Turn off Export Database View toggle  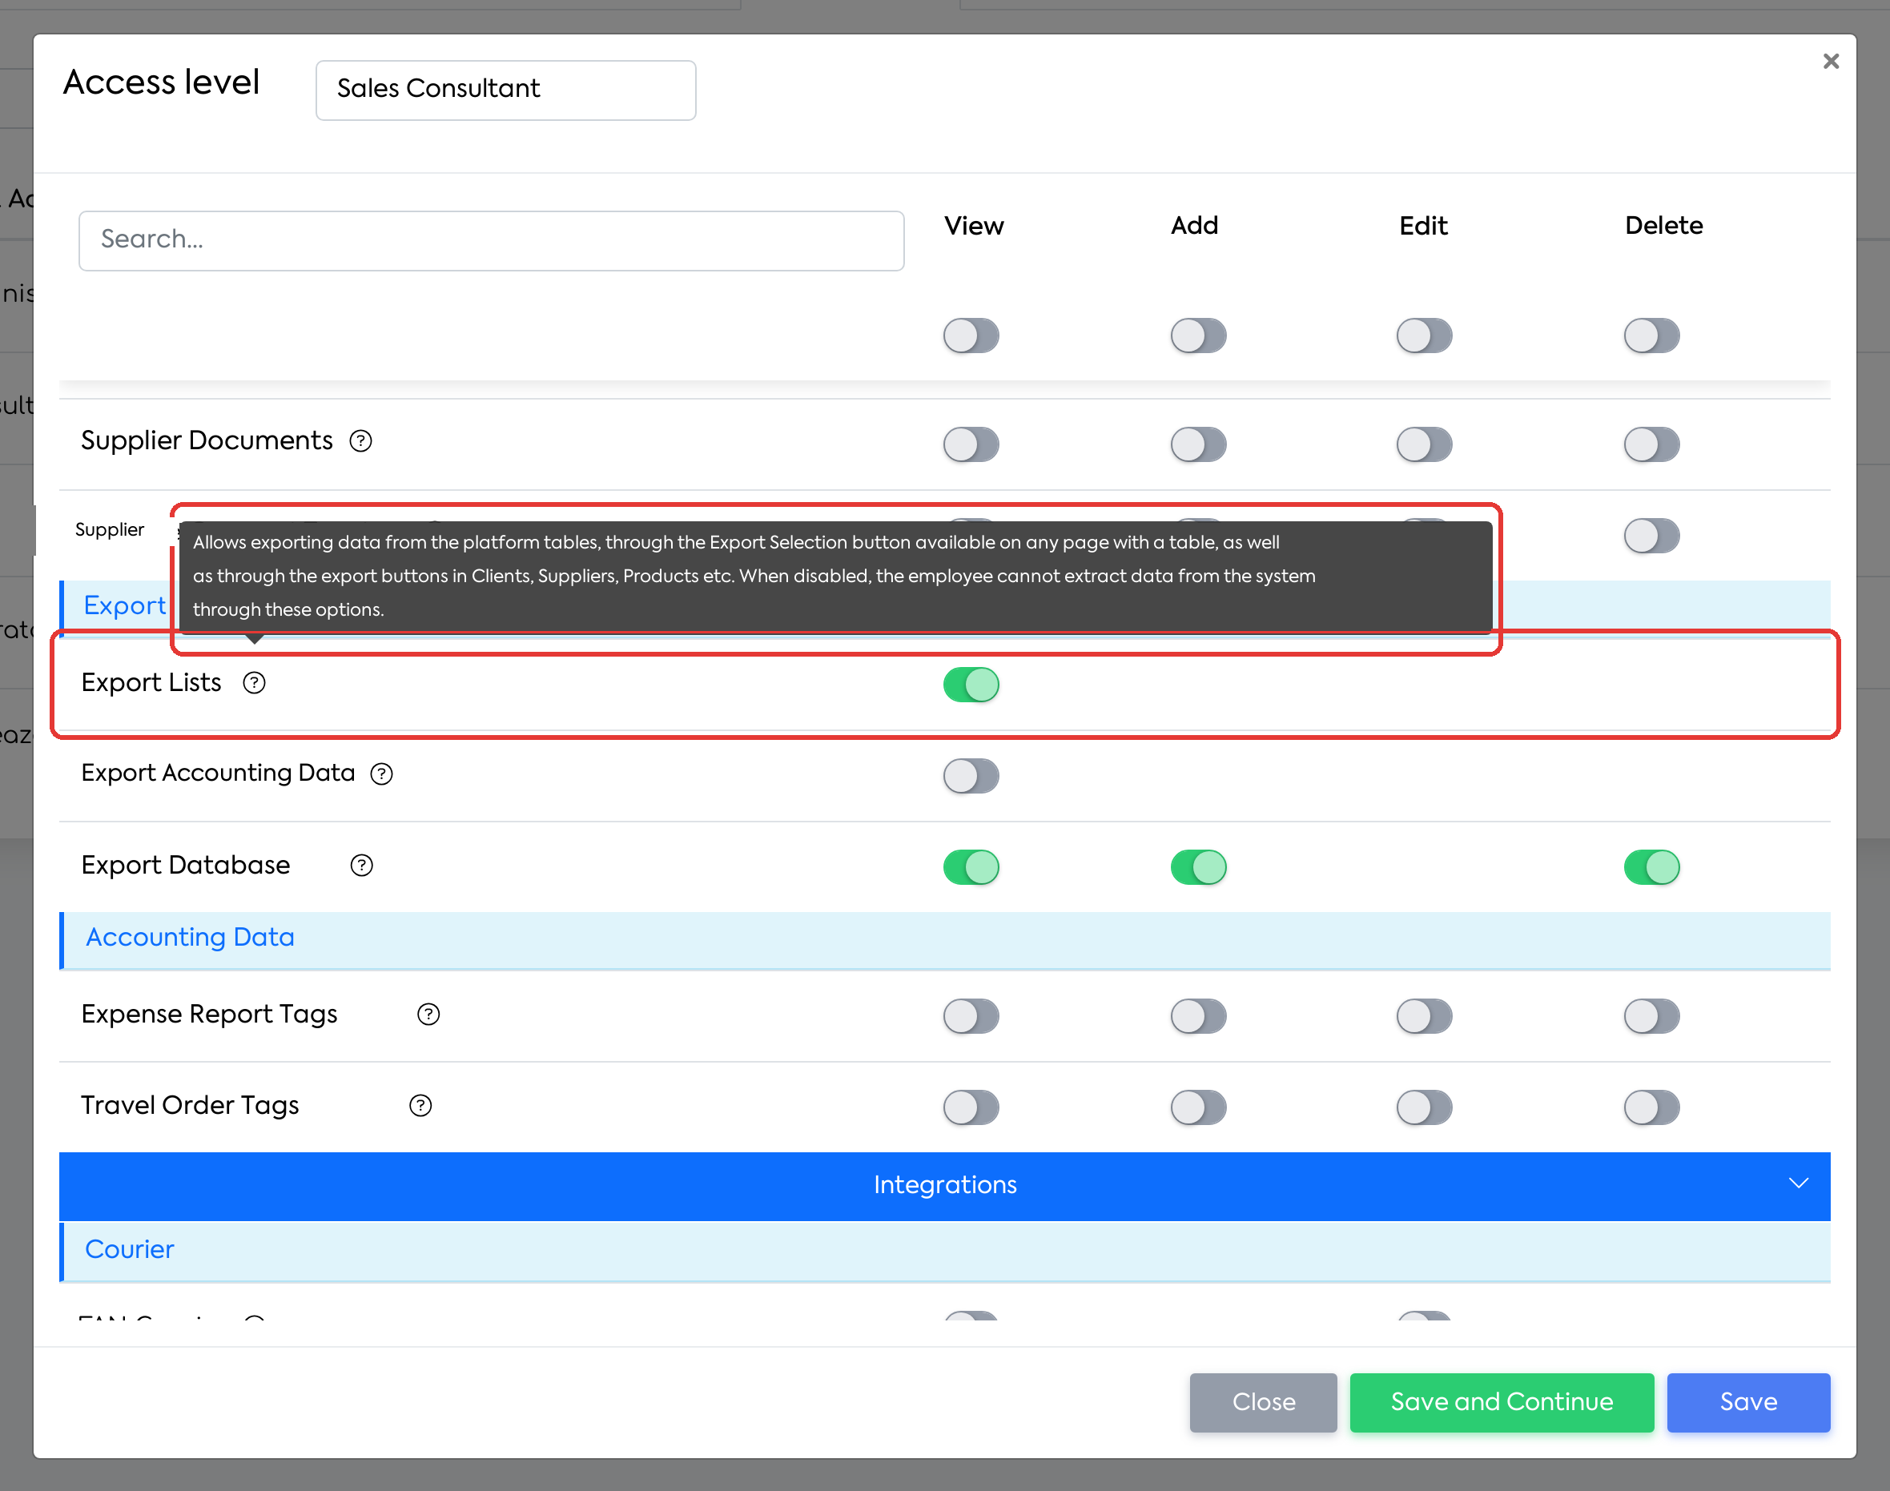971,867
